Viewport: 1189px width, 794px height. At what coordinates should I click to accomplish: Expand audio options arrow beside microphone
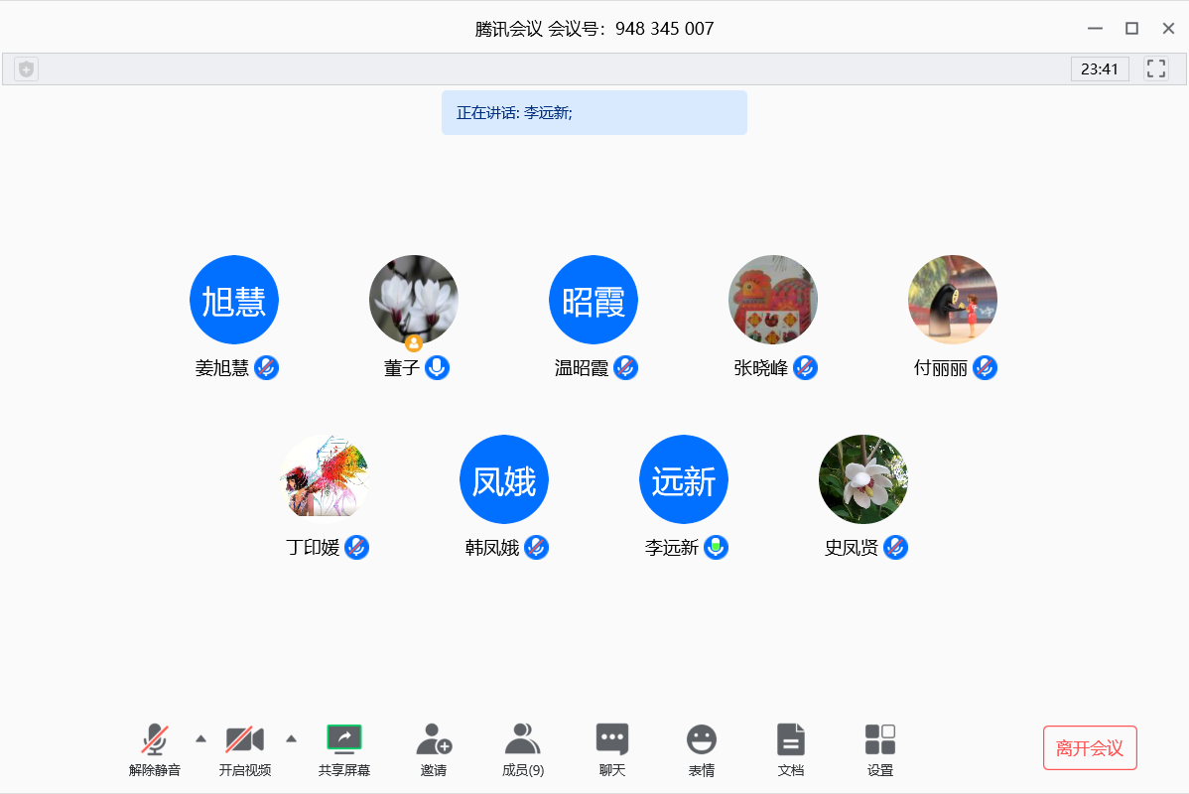click(x=201, y=738)
